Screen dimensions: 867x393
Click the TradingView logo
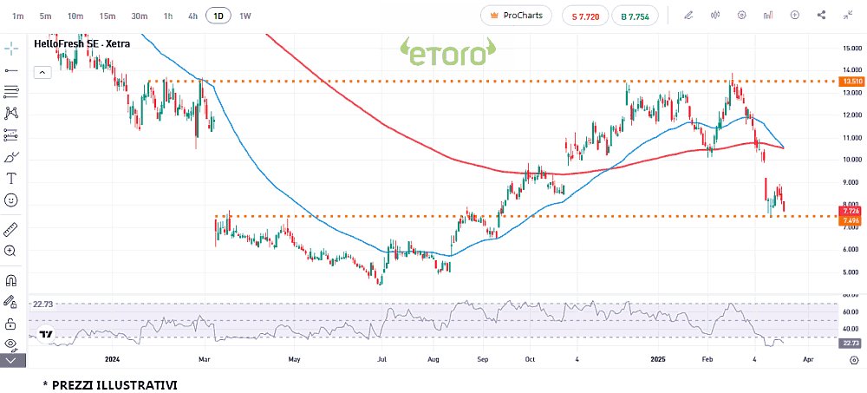pyautogui.click(x=45, y=334)
